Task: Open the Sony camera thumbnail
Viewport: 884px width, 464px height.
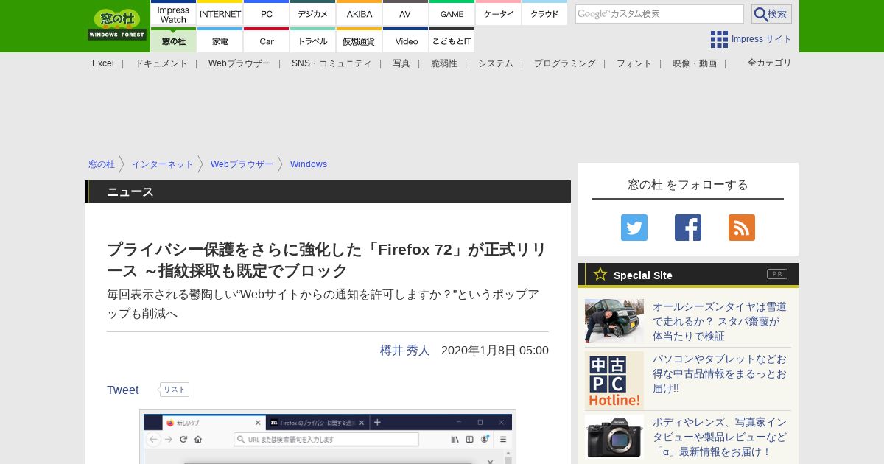Action: coord(614,437)
